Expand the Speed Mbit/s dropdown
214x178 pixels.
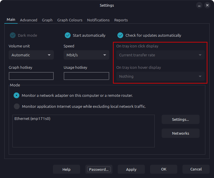tap(86, 55)
